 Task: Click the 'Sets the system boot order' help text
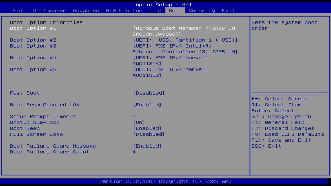click(284, 25)
